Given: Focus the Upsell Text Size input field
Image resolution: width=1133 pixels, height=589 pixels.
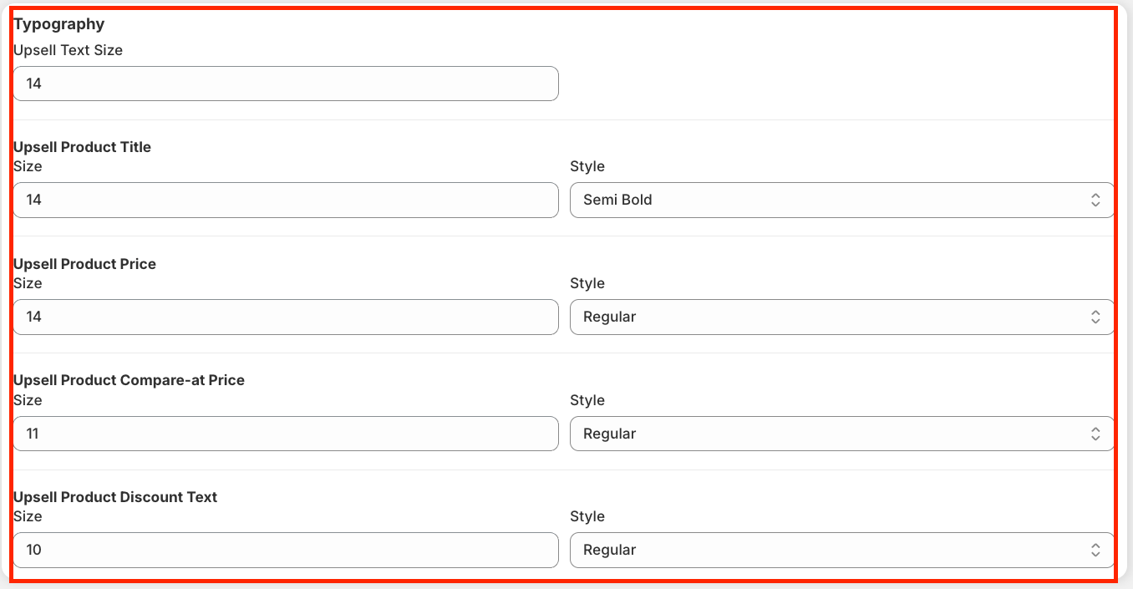Looking at the screenshot, I should 286,84.
